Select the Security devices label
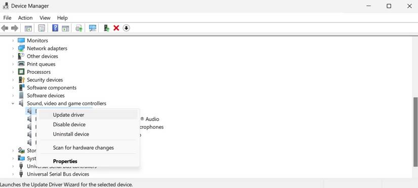This screenshot has height=188, width=418. coord(45,80)
